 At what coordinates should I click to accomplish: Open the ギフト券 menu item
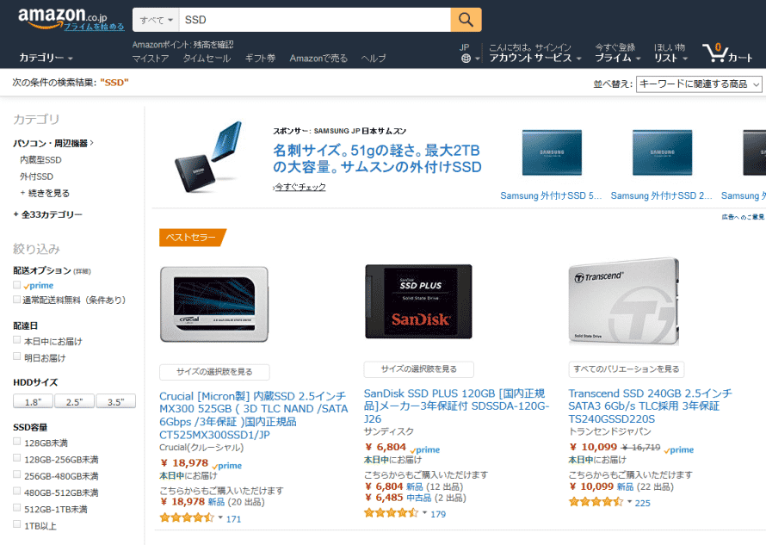261,59
